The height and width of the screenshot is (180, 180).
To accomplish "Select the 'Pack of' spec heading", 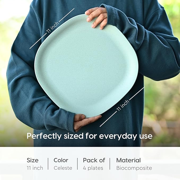I will click(x=94, y=160).
